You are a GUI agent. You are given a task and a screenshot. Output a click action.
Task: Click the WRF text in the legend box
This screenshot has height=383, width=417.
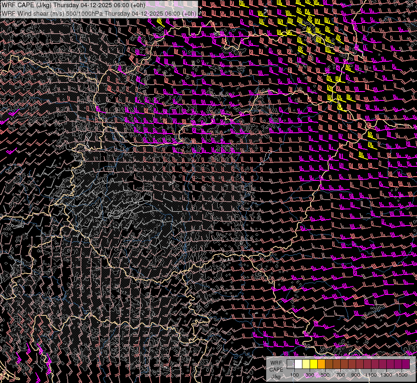276,363
